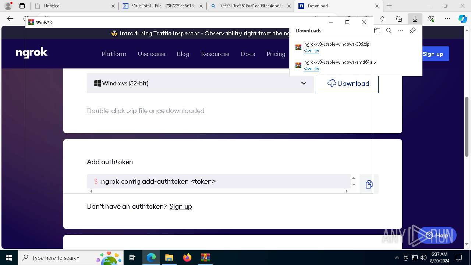Image resolution: width=471 pixels, height=265 pixels.
Task: Click the code box scroll-down arrow
Action: coord(354,184)
